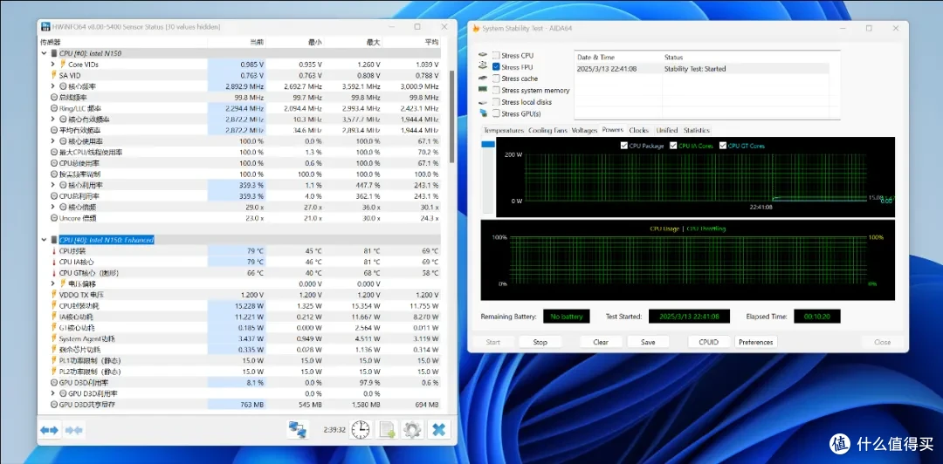Click the Preferences button
This screenshot has height=464, width=943.
(x=756, y=342)
